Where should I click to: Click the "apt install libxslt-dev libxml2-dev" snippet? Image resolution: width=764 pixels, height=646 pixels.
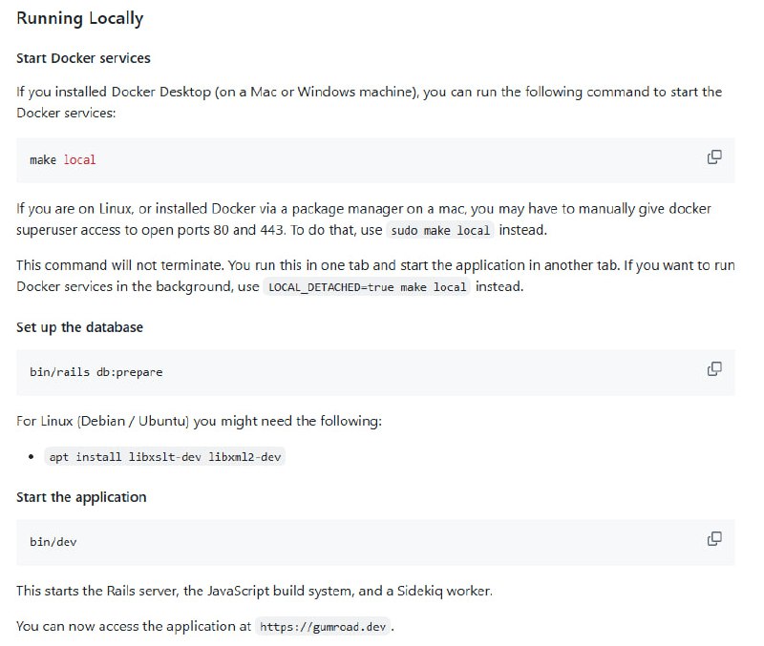coord(166,457)
